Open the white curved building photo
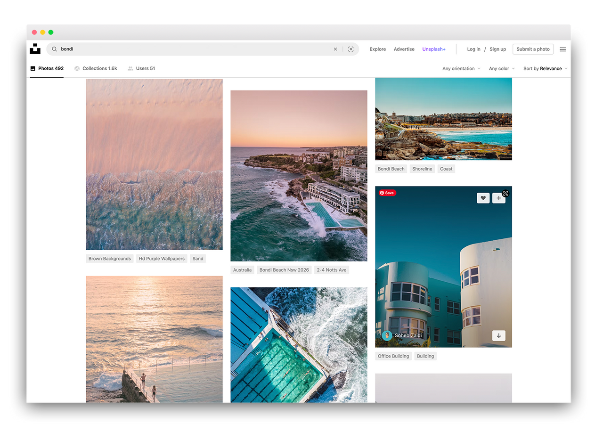Screen dimensions: 603x432 pyautogui.click(x=443, y=267)
